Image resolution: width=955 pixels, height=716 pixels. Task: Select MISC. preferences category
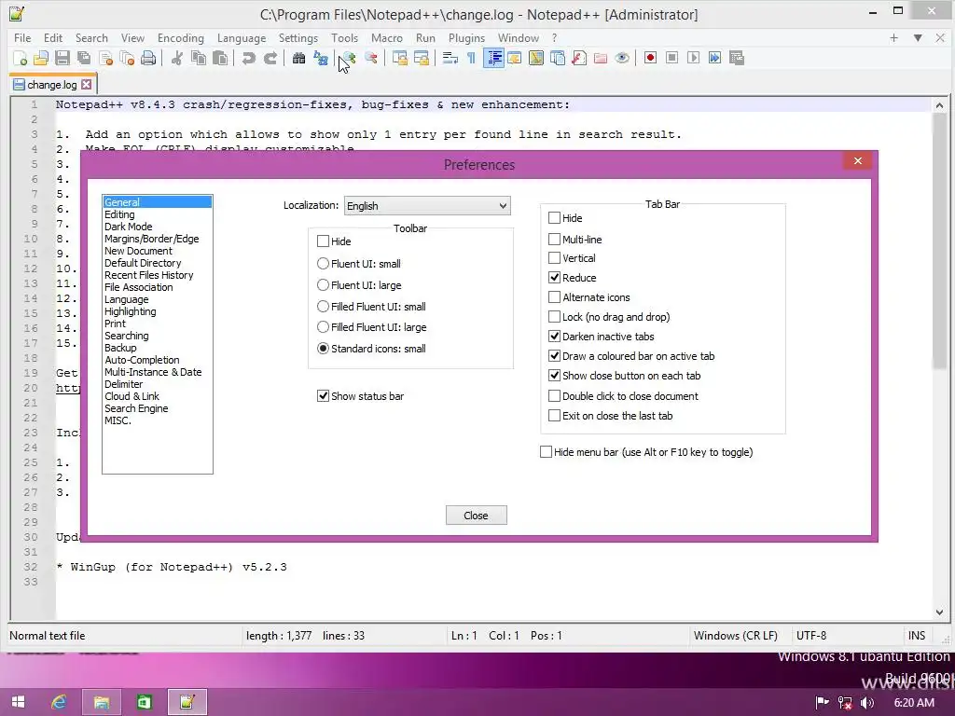[118, 420]
